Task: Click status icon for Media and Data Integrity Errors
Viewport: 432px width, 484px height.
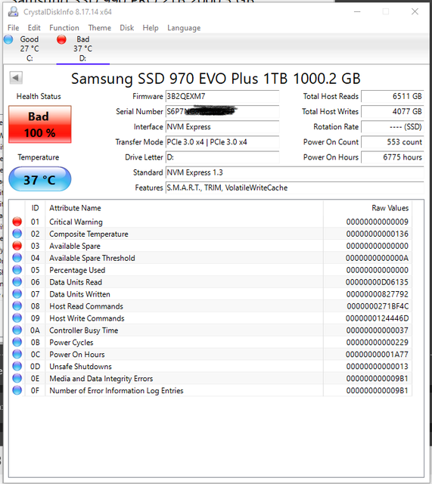Action: (17, 378)
